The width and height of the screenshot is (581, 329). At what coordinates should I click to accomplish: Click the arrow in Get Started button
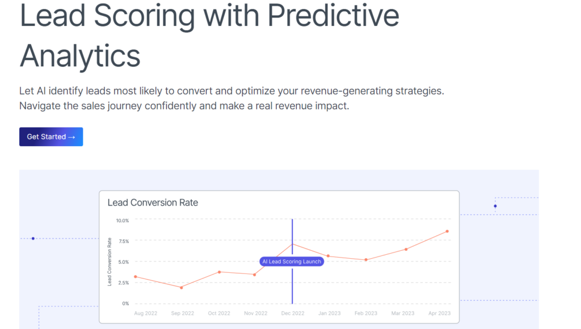(x=71, y=137)
